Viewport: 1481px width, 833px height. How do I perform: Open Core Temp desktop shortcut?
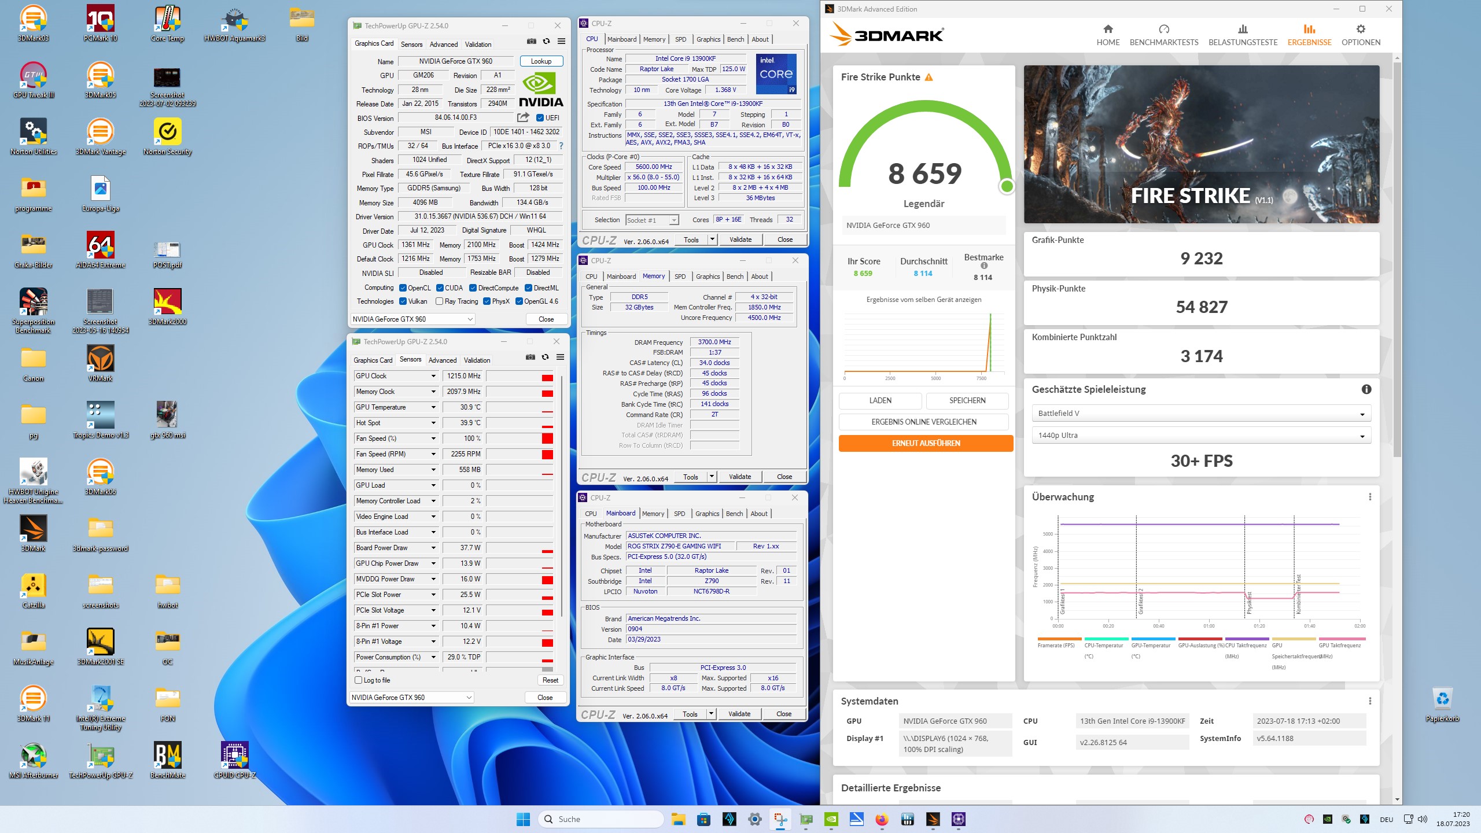pos(168,24)
